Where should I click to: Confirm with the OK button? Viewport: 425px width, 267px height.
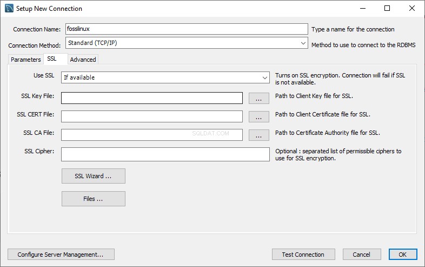point(403,255)
